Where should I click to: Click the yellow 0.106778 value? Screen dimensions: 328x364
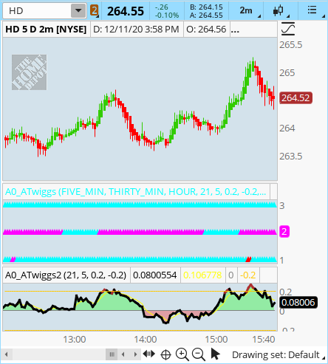point(202,275)
